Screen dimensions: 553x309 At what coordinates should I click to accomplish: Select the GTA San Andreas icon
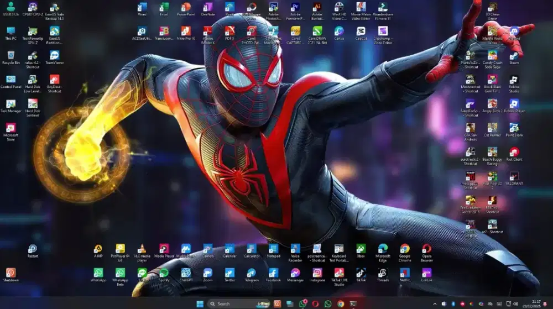click(470, 128)
